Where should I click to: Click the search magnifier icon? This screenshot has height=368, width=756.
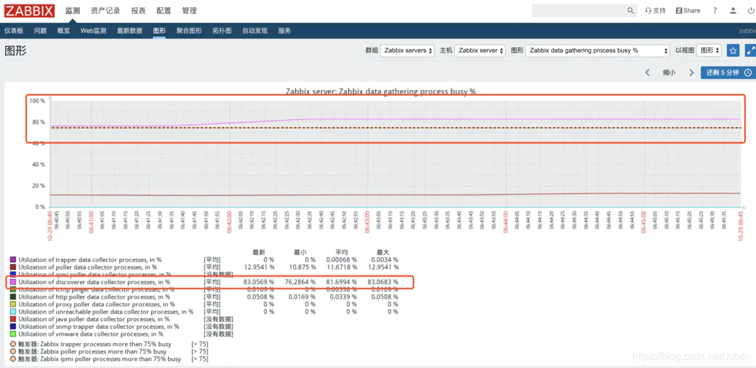click(x=631, y=11)
